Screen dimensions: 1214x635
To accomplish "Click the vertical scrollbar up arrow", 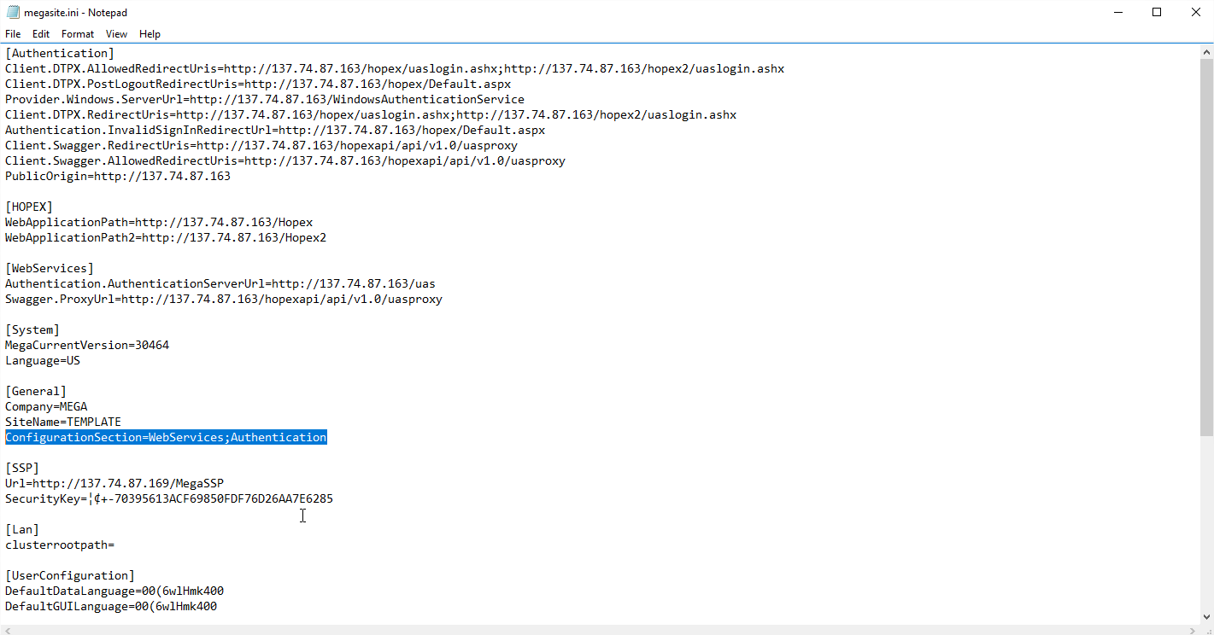I will (x=1206, y=52).
